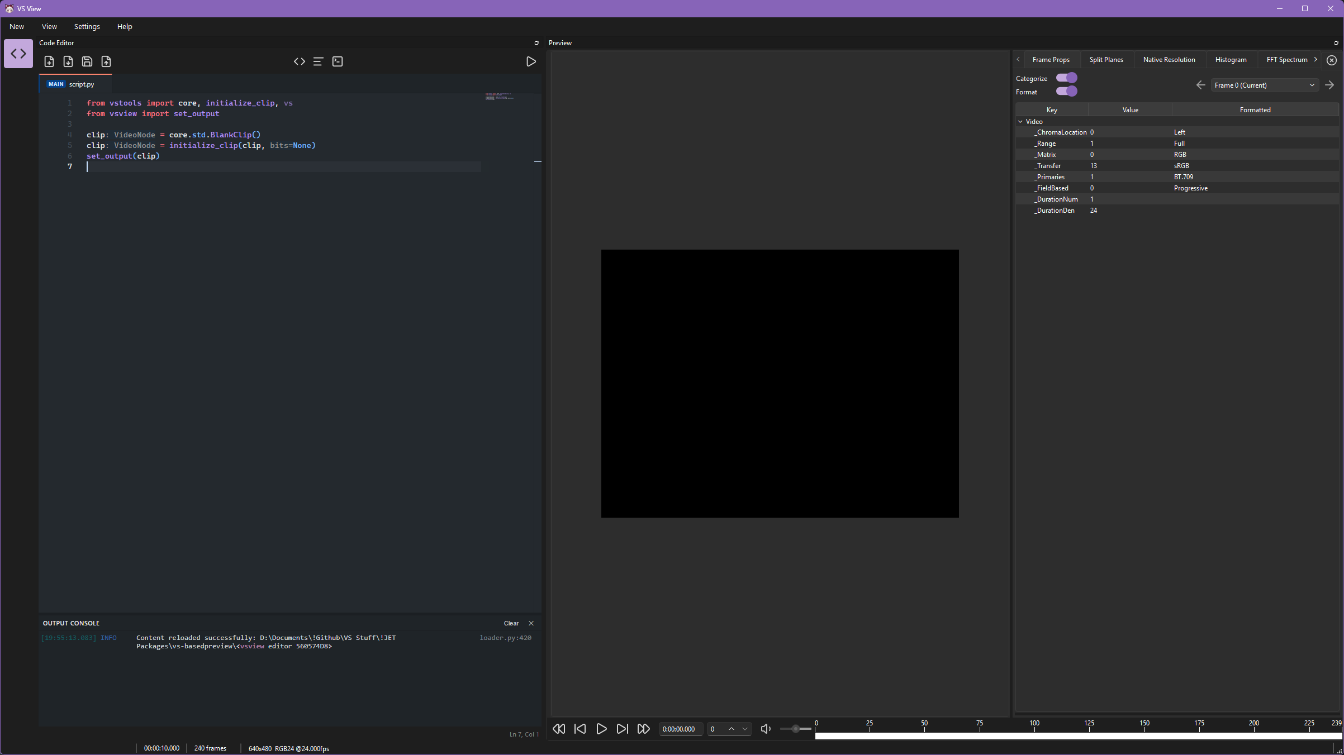Screen dimensions: 1344x755
Task: Click the 240 frames status bar entry
Action: click(x=210, y=748)
